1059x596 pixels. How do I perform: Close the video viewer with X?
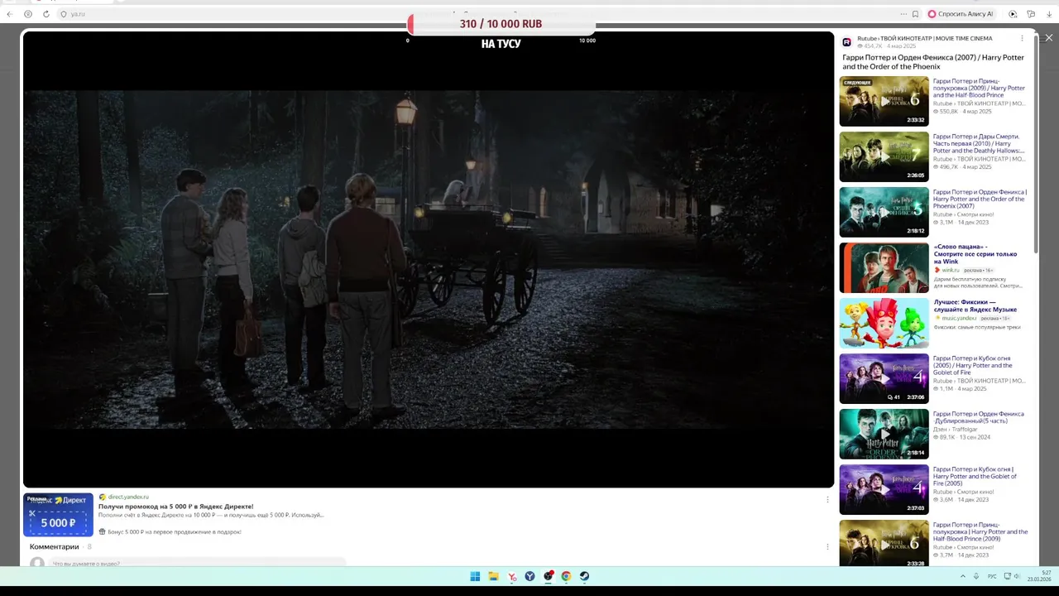(x=1048, y=37)
